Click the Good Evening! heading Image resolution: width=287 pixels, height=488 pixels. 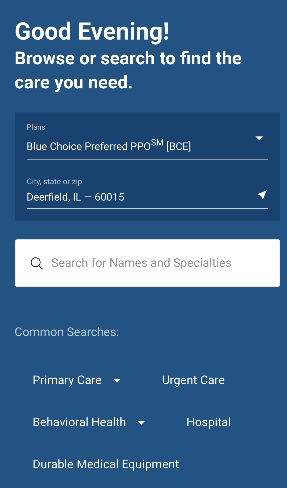tap(92, 31)
